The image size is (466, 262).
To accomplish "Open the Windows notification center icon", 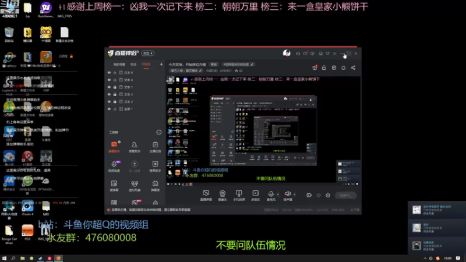I will point(458,258).
